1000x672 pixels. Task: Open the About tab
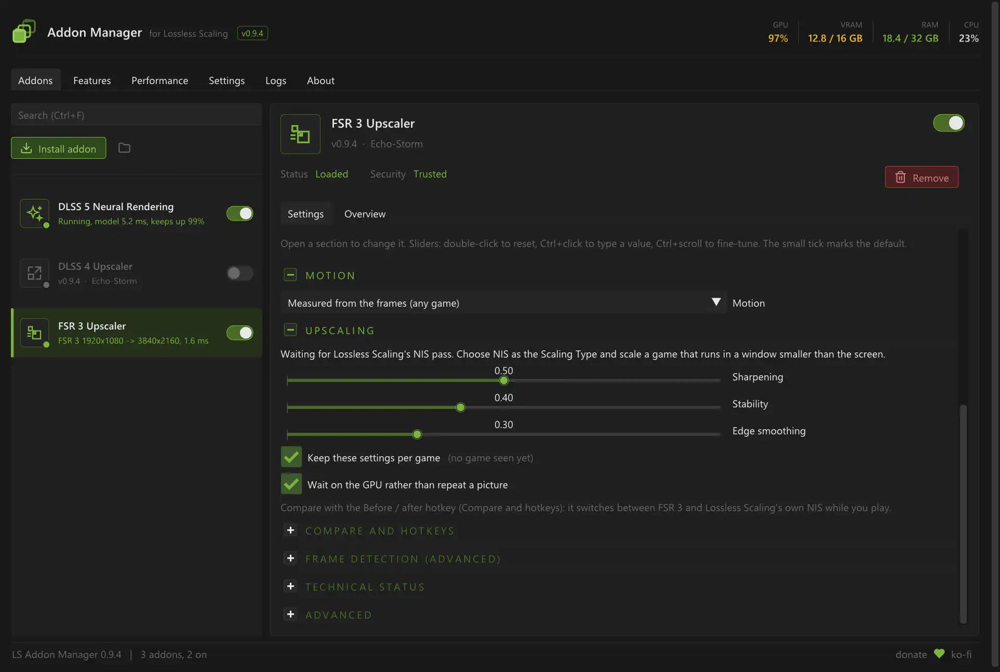pos(321,80)
